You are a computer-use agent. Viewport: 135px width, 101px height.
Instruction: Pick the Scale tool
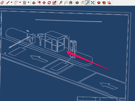click(x=55, y=3)
